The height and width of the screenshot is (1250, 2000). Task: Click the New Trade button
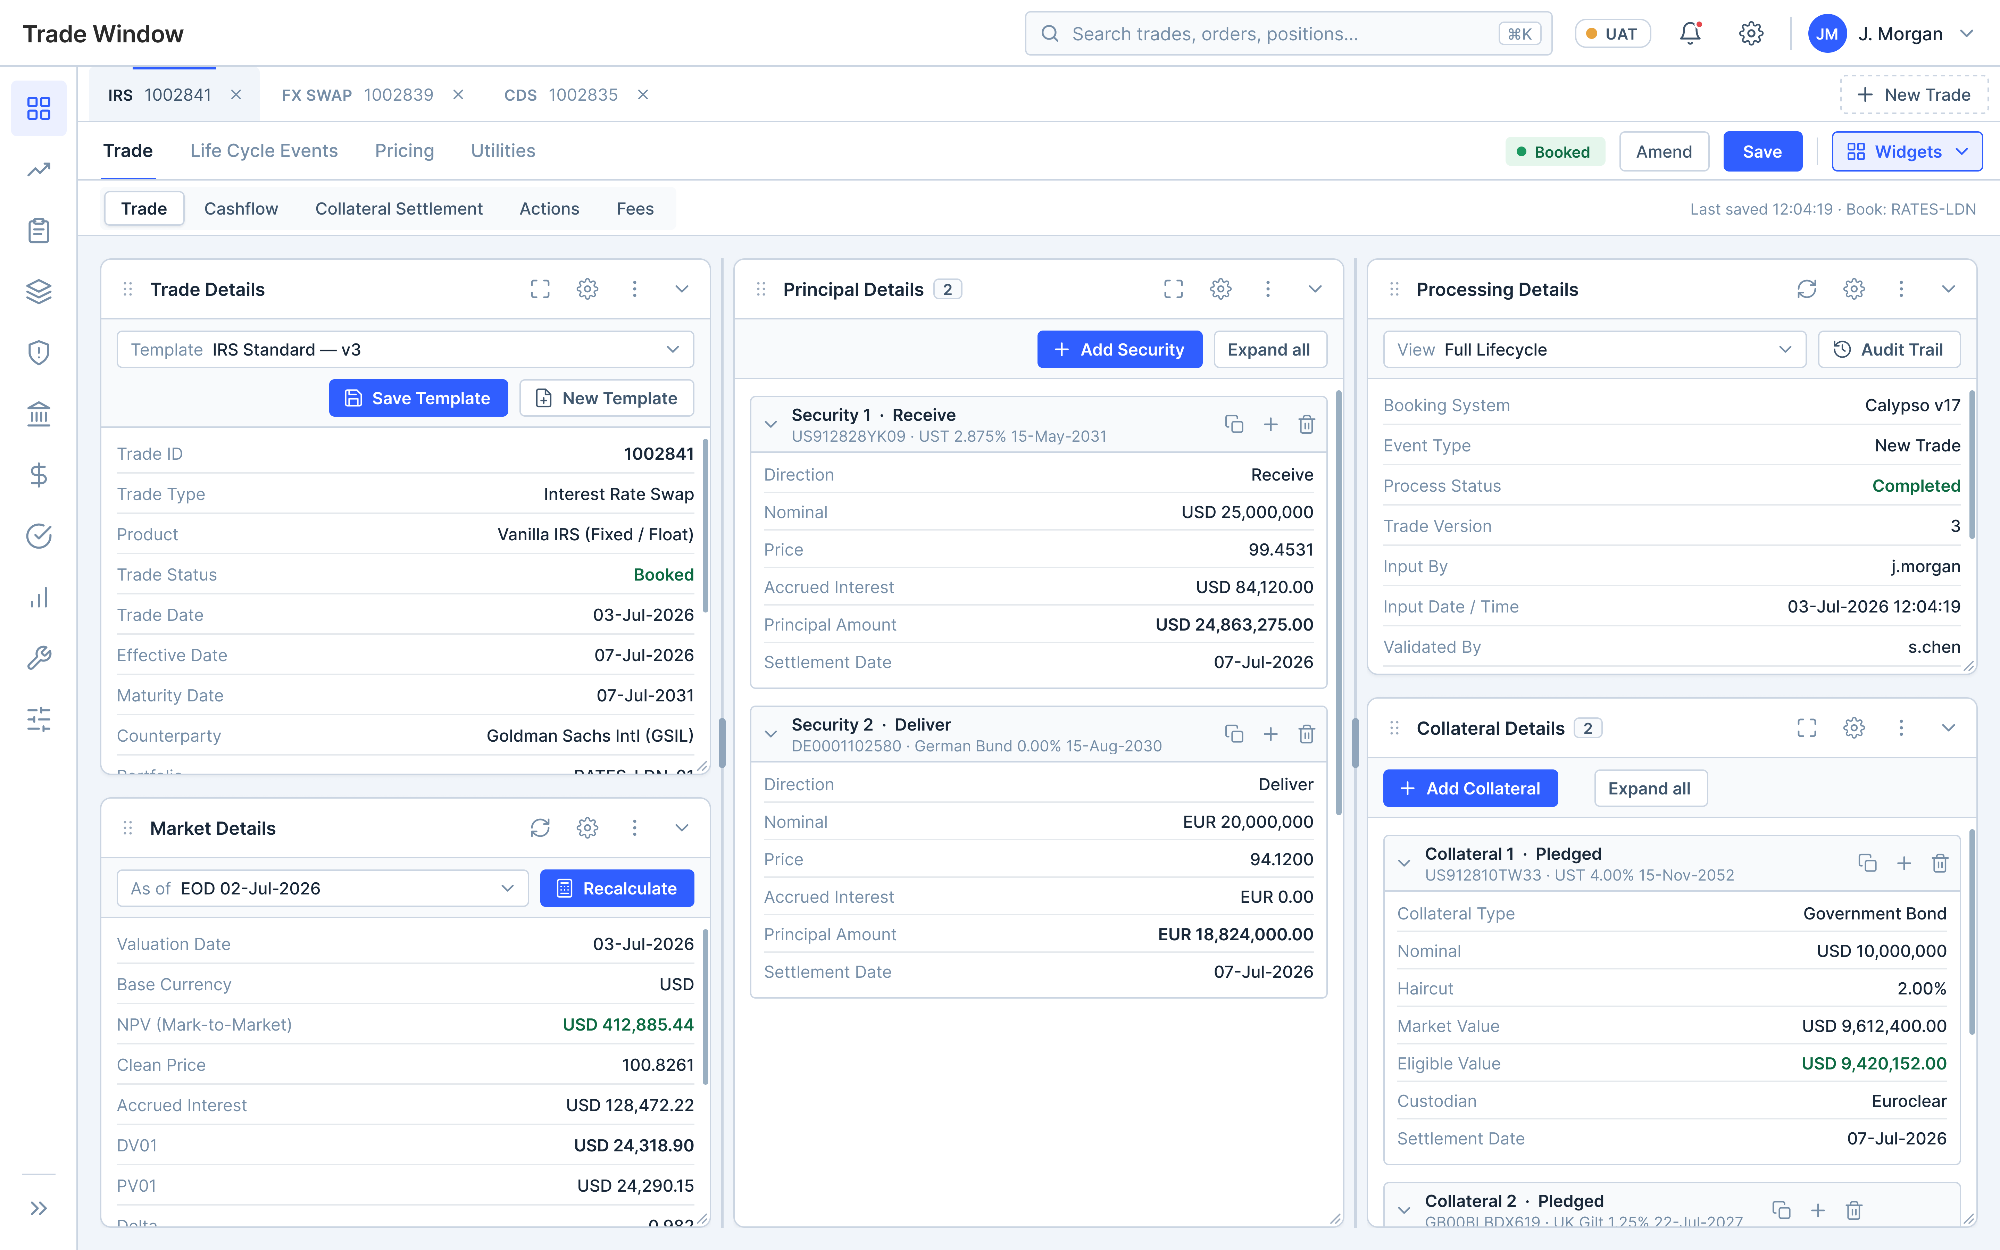point(1913,95)
